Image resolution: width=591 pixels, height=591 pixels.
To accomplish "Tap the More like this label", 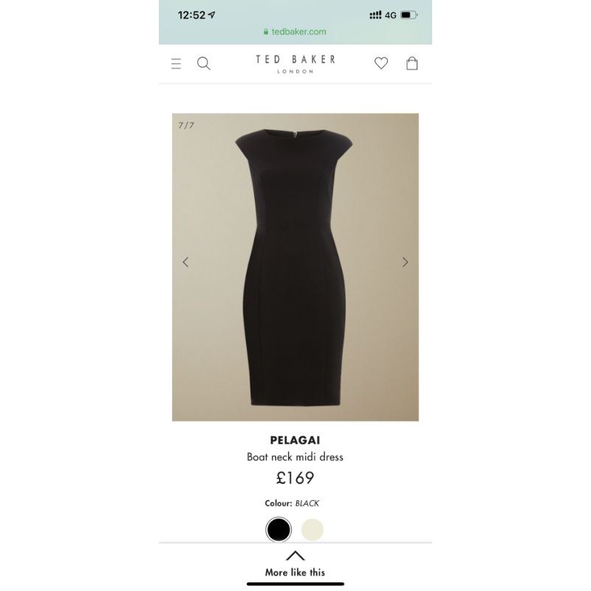I will [295, 573].
